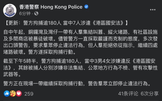
Task: Click the sentence 警方遂採取拘捕行動
Action: pos(51,52)
